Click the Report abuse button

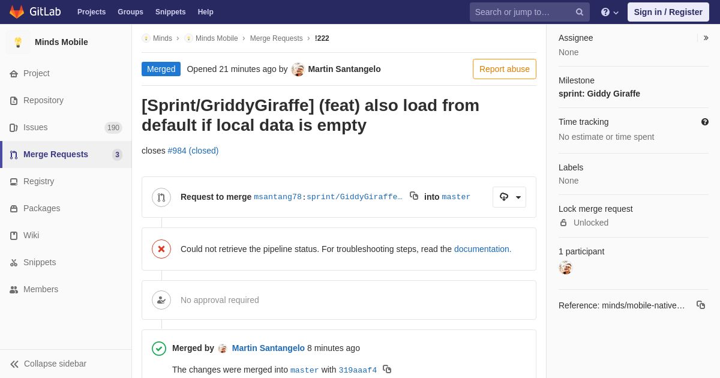(505, 69)
